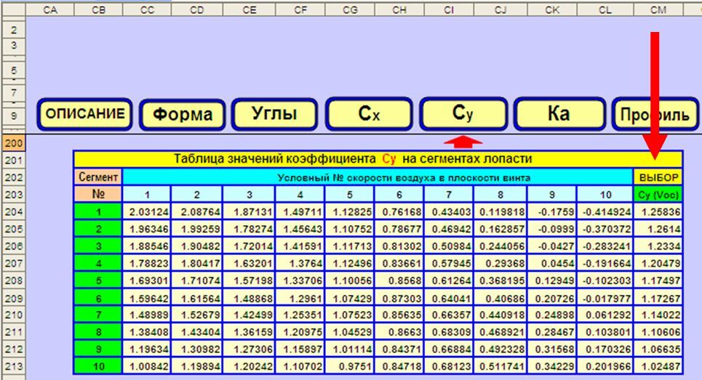Screen dimensions: 702x380
Task: Open the Ка coefficient button
Action: [x=559, y=114]
